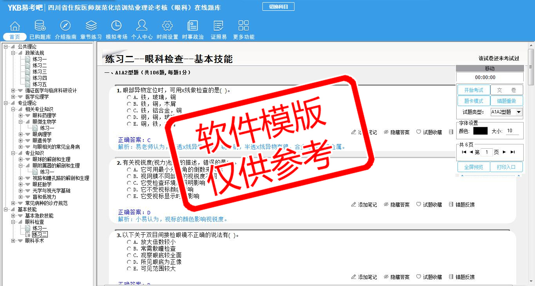Open 模拟考场 clock icon
The height and width of the screenshot is (286, 535).
coord(116,26)
